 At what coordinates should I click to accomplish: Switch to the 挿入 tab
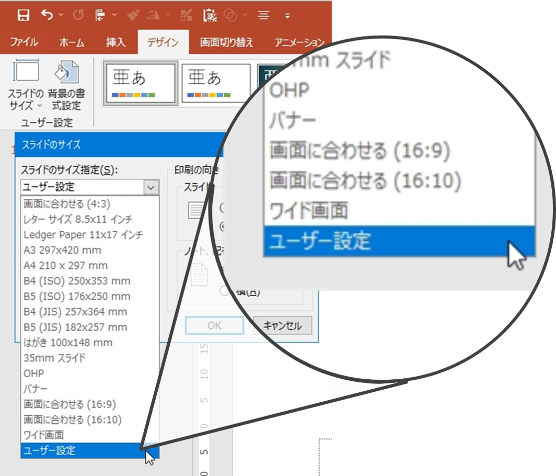coord(115,42)
